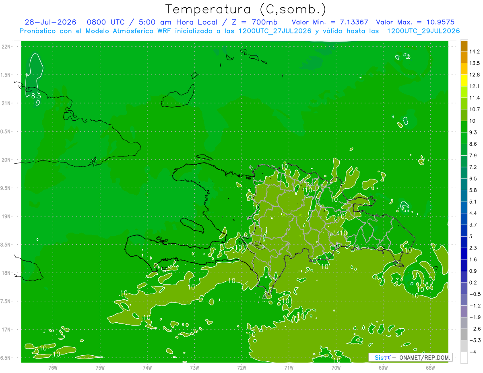Click longitude axis label "70W"
483x373 pixels.
coord(336,368)
